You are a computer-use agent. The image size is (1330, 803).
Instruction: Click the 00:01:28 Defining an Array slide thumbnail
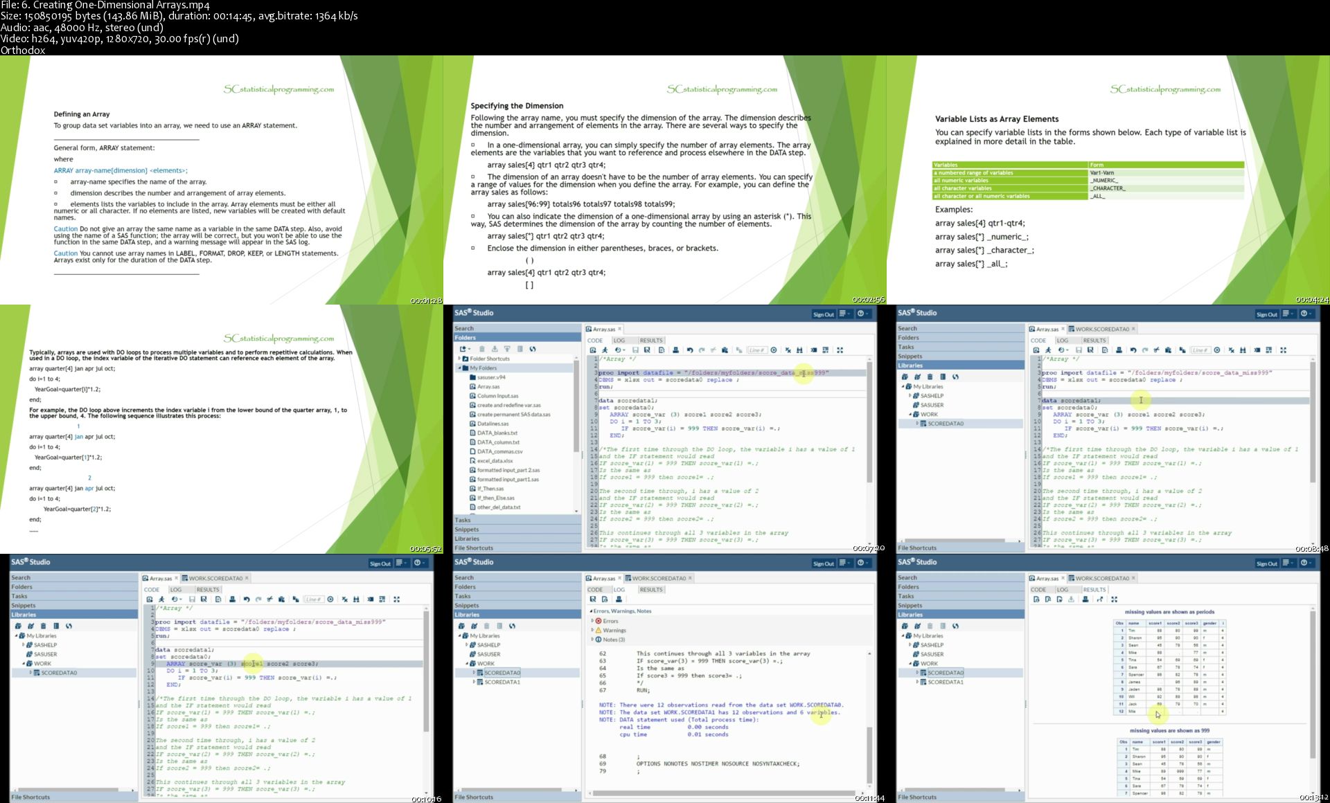[x=222, y=180]
